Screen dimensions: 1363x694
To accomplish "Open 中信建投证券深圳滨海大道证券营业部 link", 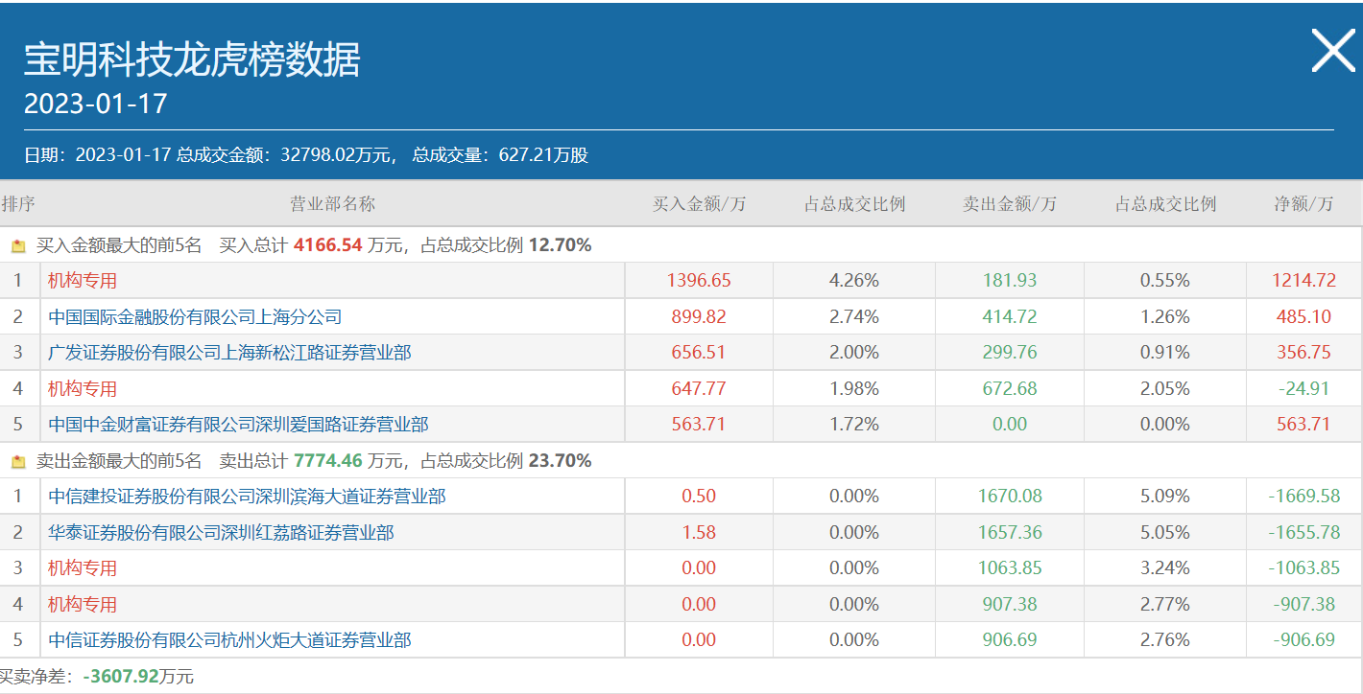I will tap(247, 497).
